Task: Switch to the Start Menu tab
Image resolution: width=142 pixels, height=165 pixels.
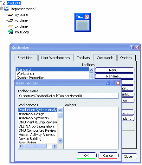Action: point(26,58)
